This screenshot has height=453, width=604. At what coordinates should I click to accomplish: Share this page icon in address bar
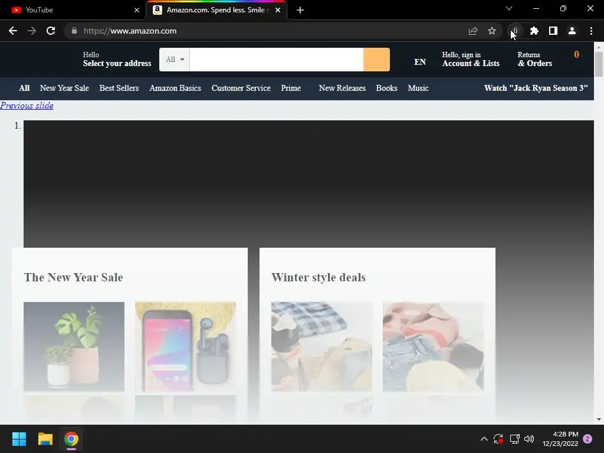coord(473,31)
